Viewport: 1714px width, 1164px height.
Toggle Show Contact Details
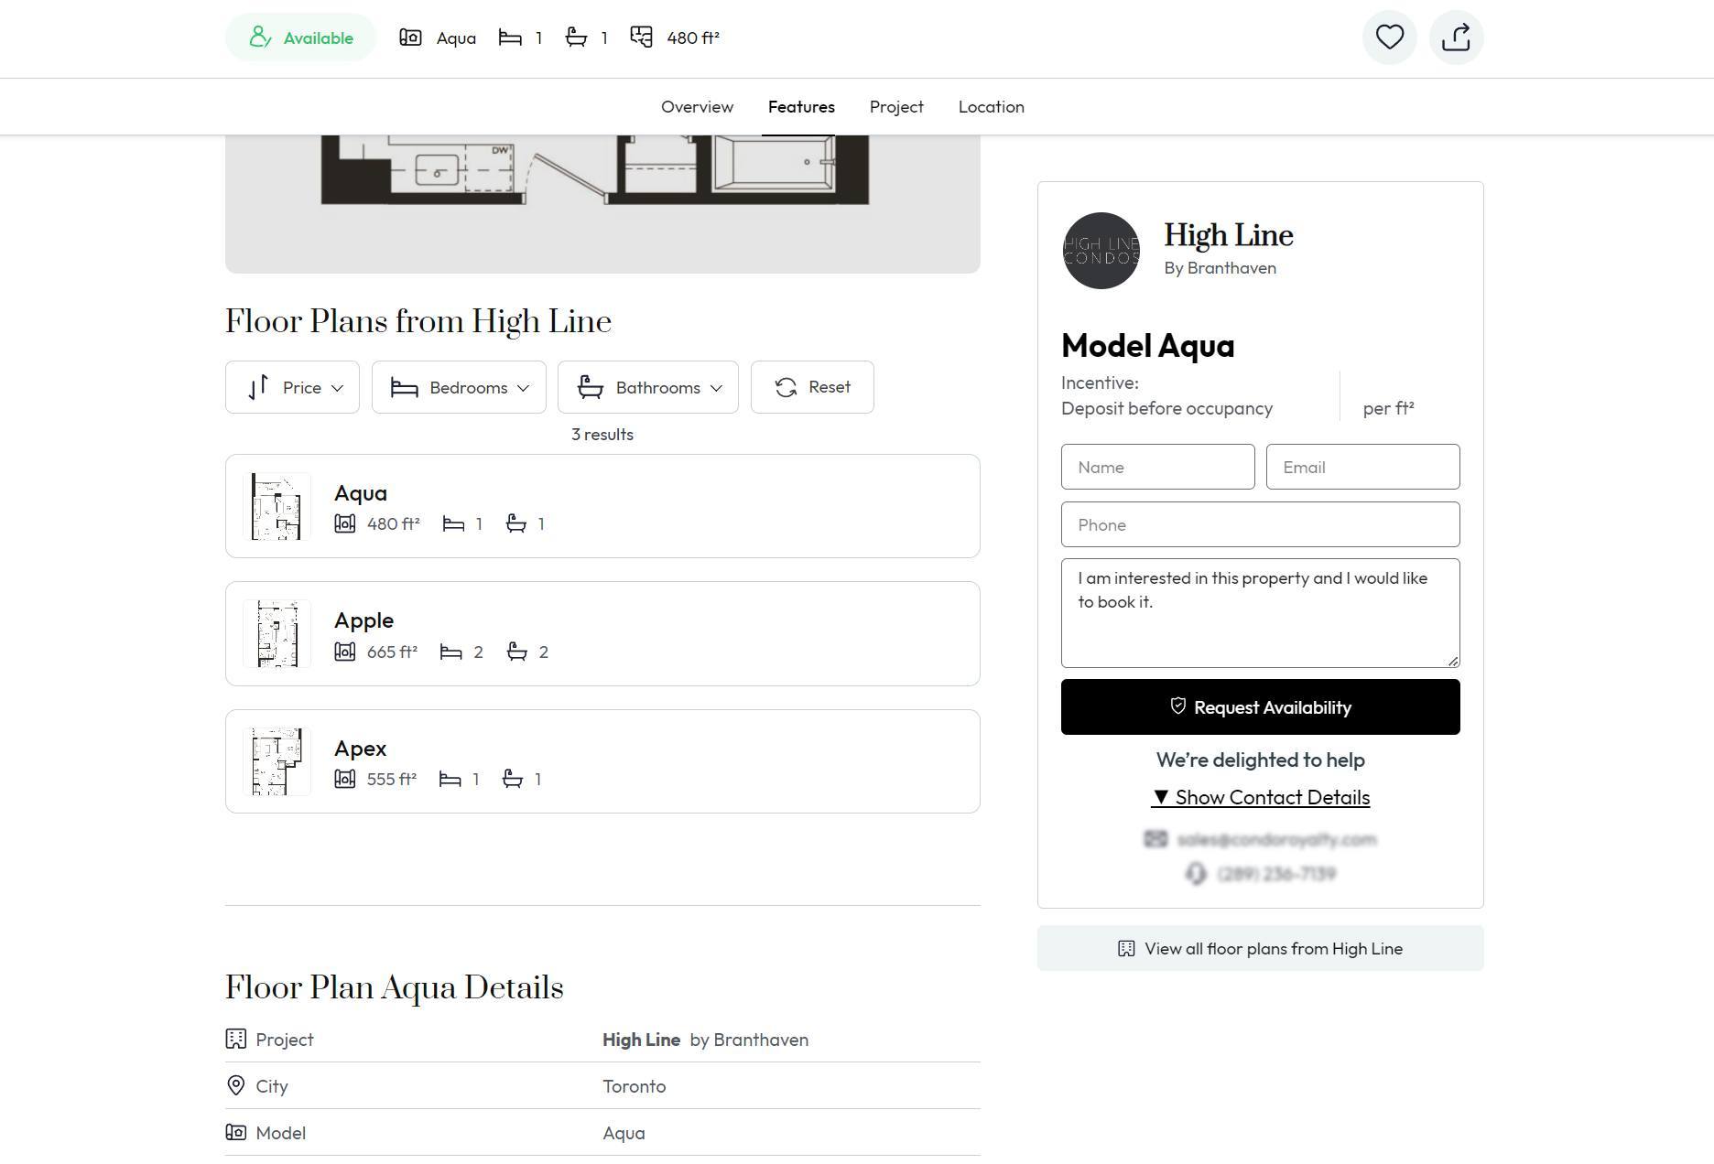(1261, 797)
